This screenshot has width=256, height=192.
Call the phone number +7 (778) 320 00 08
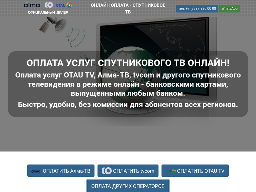coord(197,8)
